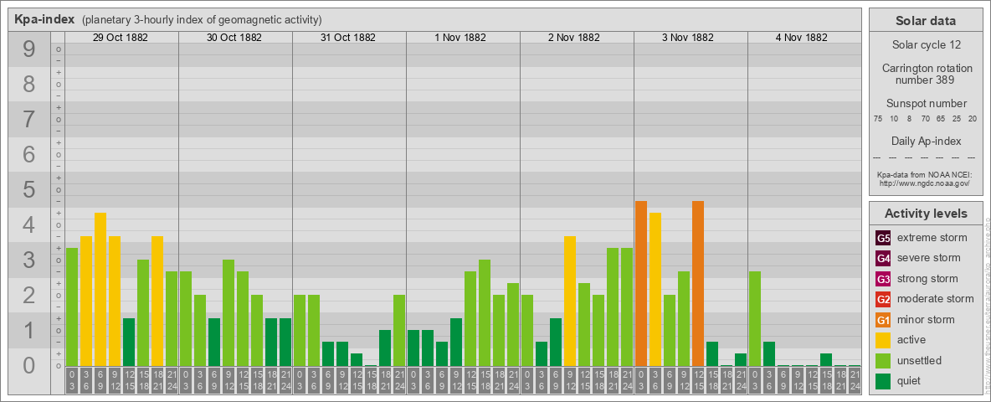
Task: Click the 0-3 green bar on 30 Oct
Action: tap(186, 318)
